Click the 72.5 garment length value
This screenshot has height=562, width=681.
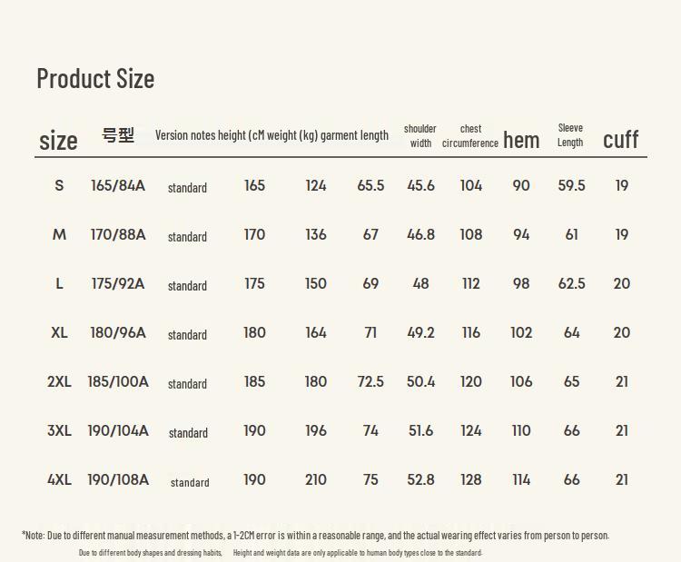pyautogui.click(x=370, y=381)
